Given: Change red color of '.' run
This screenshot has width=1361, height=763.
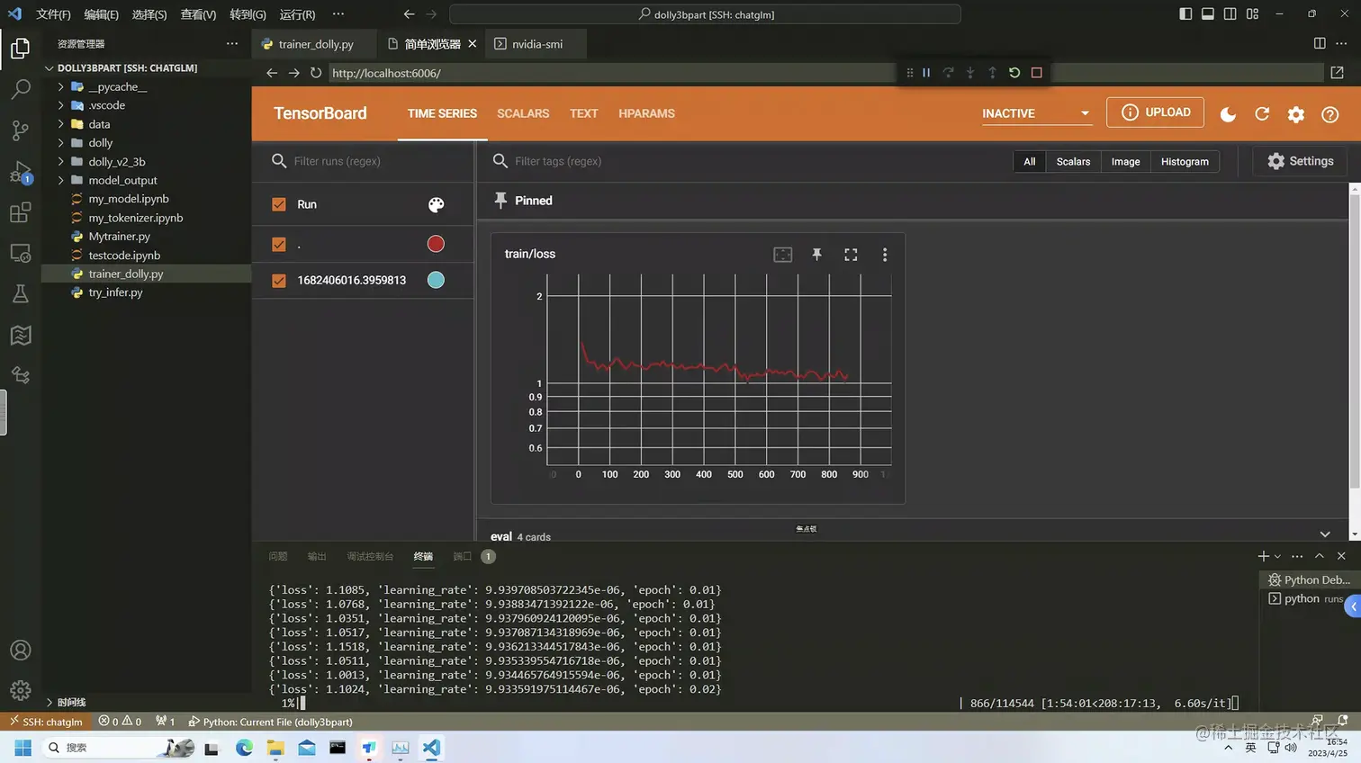Looking at the screenshot, I should 436,244.
